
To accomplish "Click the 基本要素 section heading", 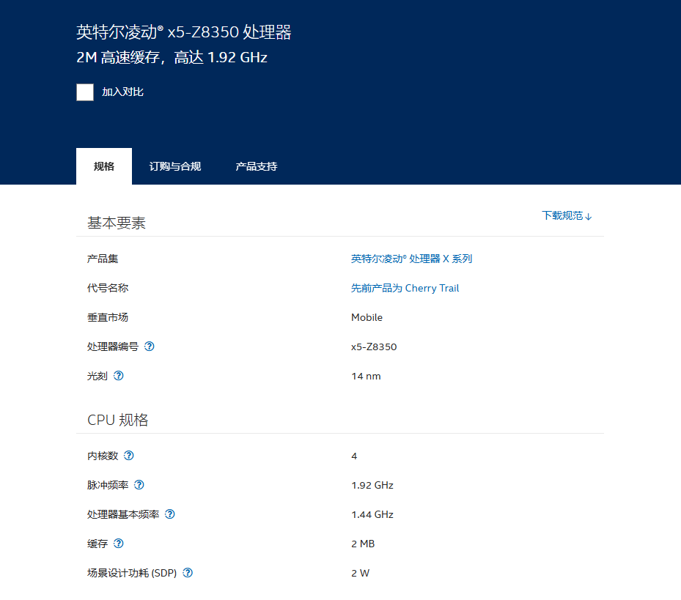I will (117, 223).
